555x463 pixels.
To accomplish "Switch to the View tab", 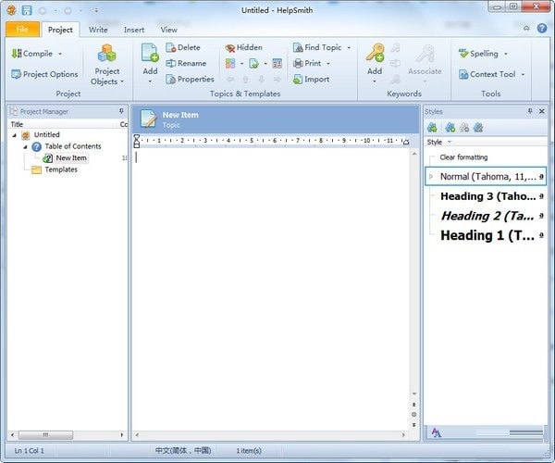I will (169, 30).
